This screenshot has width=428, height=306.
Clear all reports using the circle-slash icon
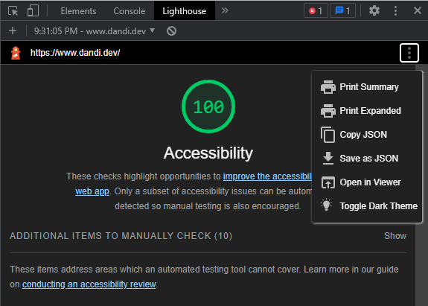[x=171, y=31]
